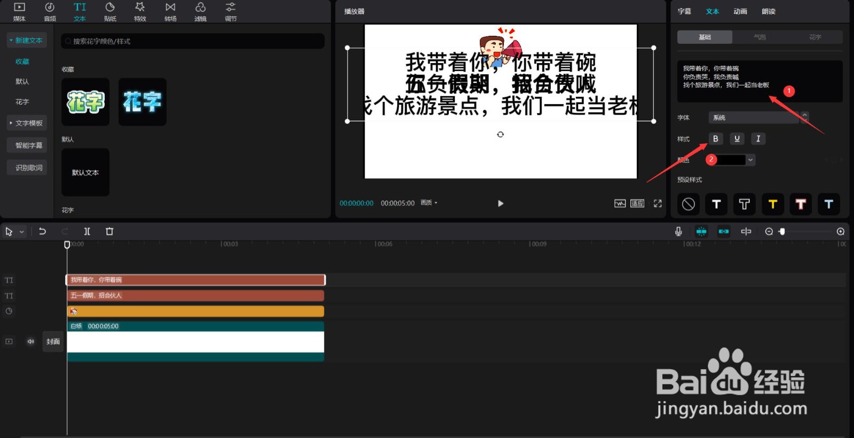Click the 适应 fit ratio button

637,204
